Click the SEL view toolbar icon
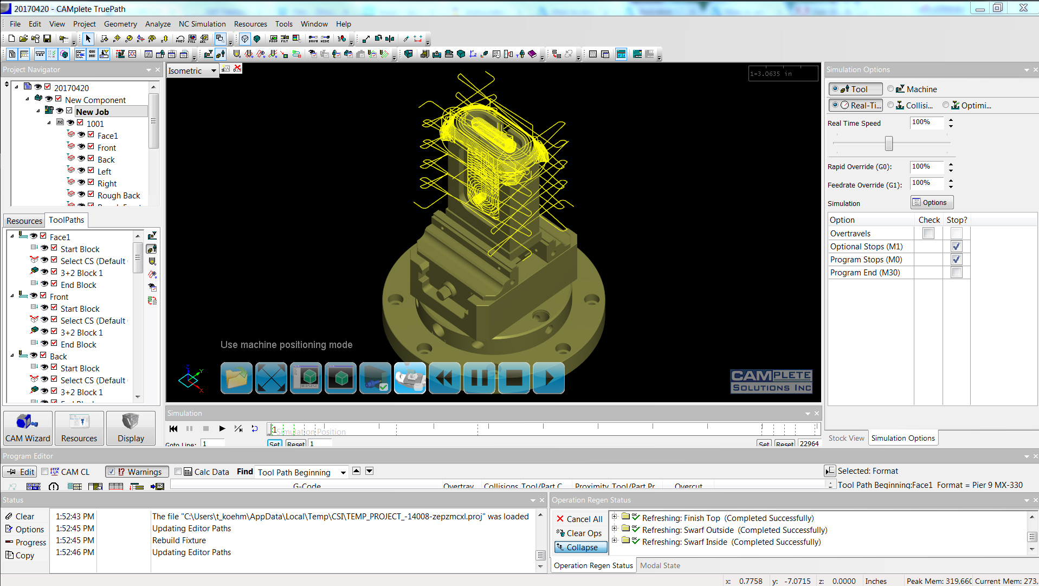This screenshot has width=1039, height=586. pos(204,38)
